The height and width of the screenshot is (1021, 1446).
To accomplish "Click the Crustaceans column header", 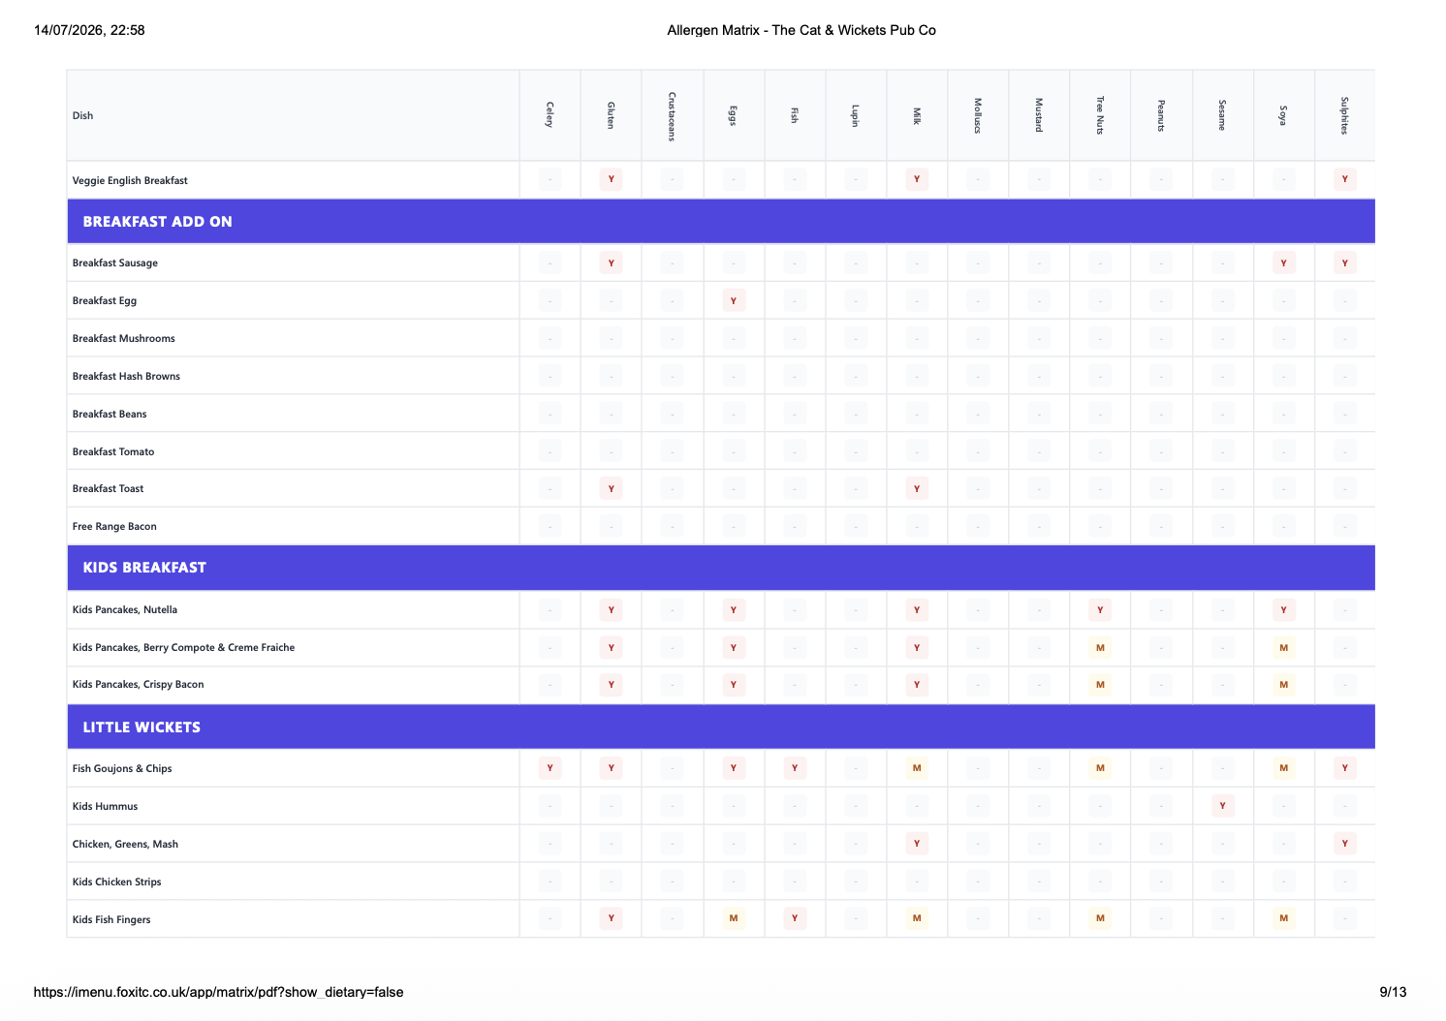I will pyautogui.click(x=672, y=115).
